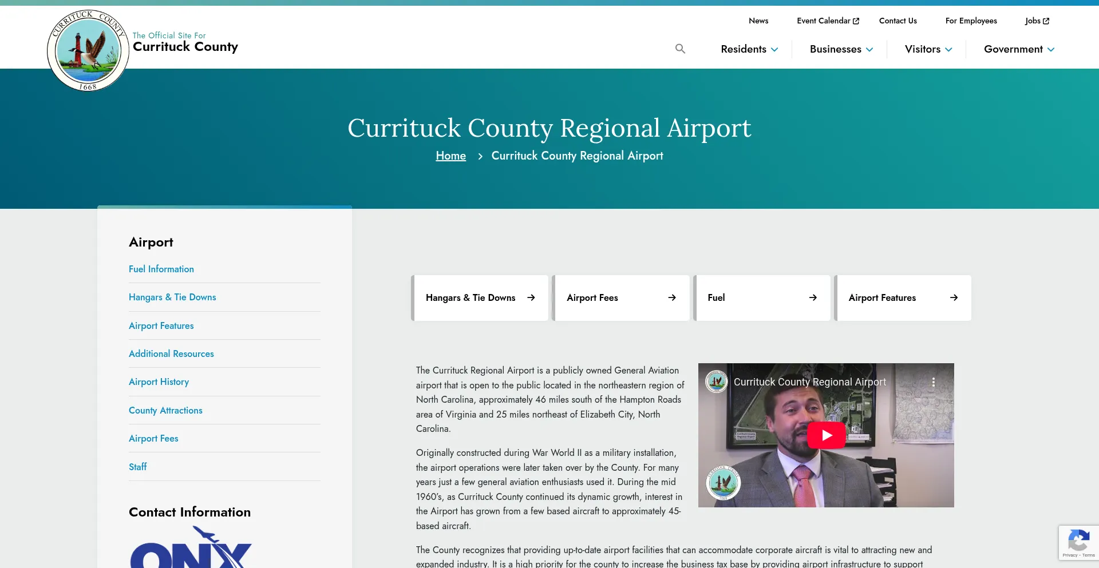This screenshot has height=568, width=1099.
Task: Open Additional Resources sidebar link
Action: pos(171,353)
